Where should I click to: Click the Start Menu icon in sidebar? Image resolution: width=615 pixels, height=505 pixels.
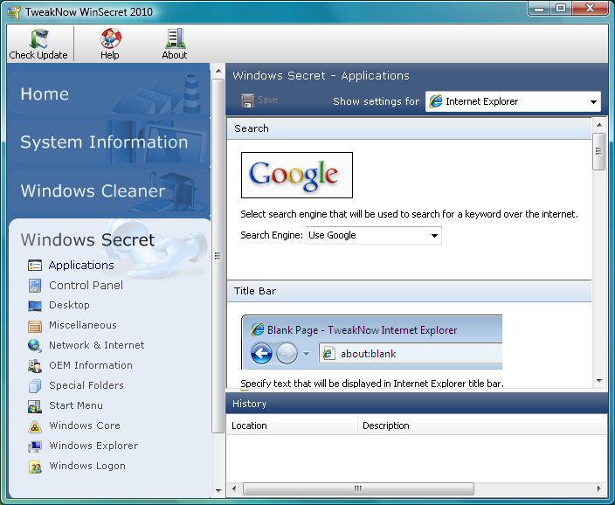[35, 406]
